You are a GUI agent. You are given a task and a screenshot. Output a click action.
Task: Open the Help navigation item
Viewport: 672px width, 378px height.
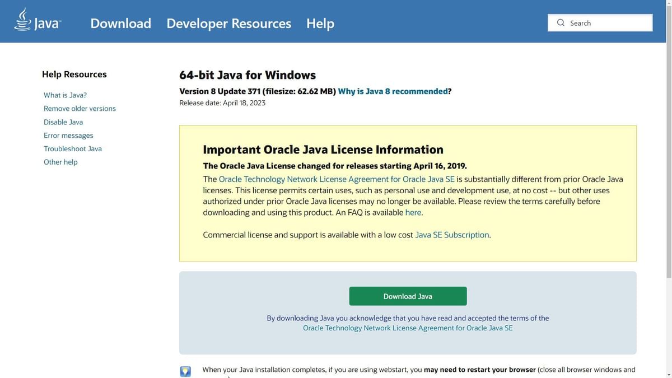(x=320, y=24)
